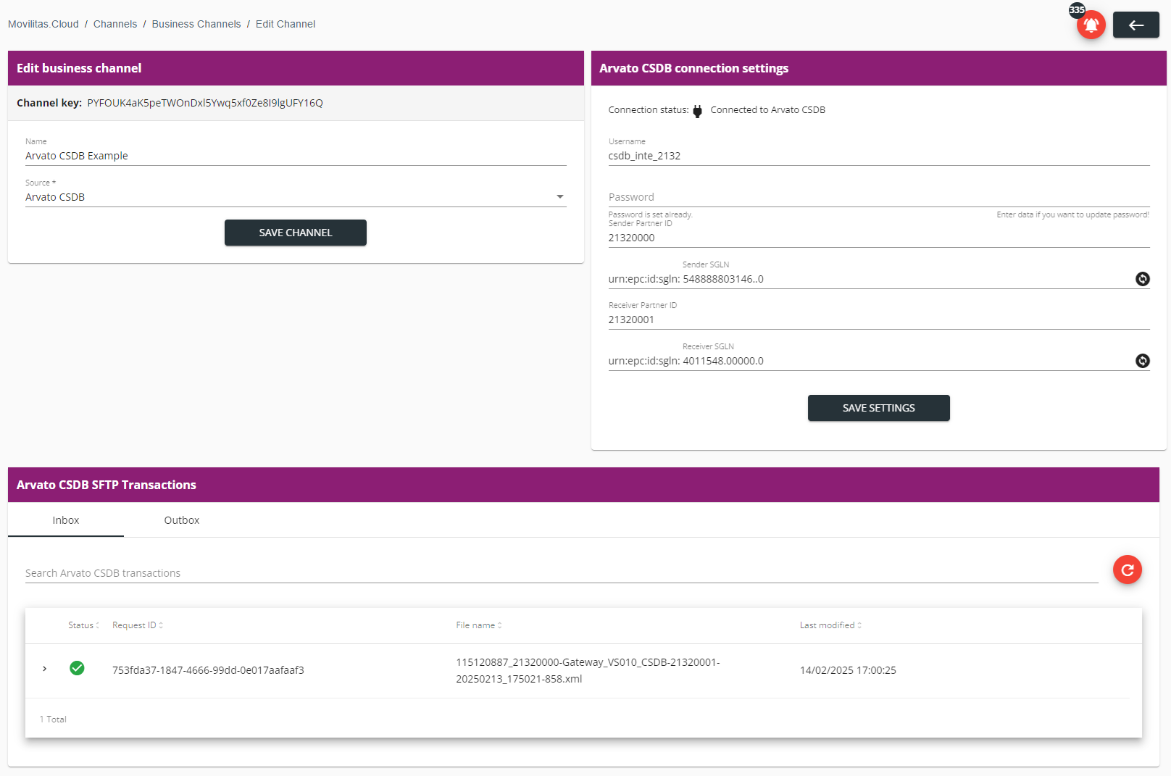The image size is (1171, 776).
Task: Click the green success status icon
Action: [x=77, y=668]
